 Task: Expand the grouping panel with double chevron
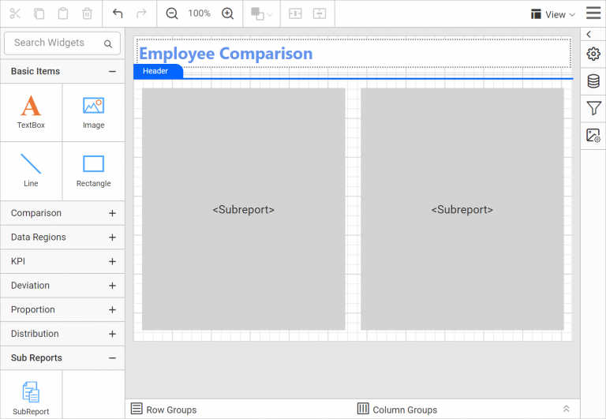(567, 409)
